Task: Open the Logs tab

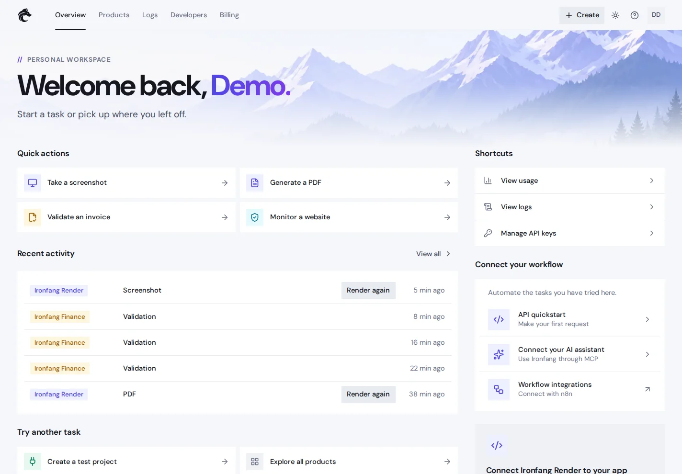Action: click(150, 15)
